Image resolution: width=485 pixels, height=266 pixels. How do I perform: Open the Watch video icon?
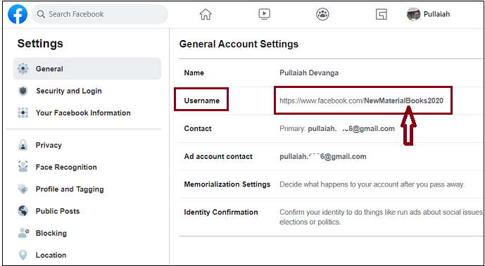coord(264,14)
